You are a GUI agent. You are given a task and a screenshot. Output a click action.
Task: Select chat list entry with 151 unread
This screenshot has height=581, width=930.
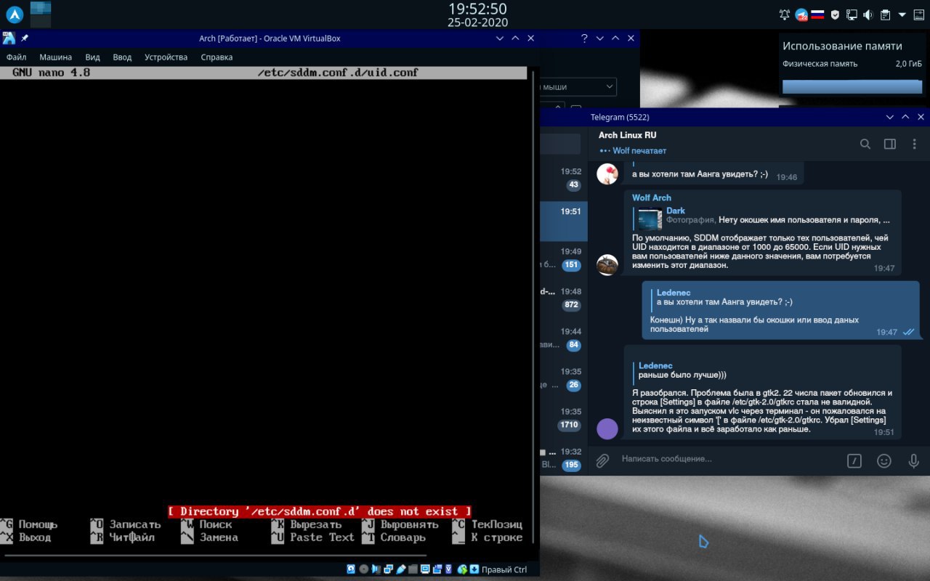(x=564, y=259)
